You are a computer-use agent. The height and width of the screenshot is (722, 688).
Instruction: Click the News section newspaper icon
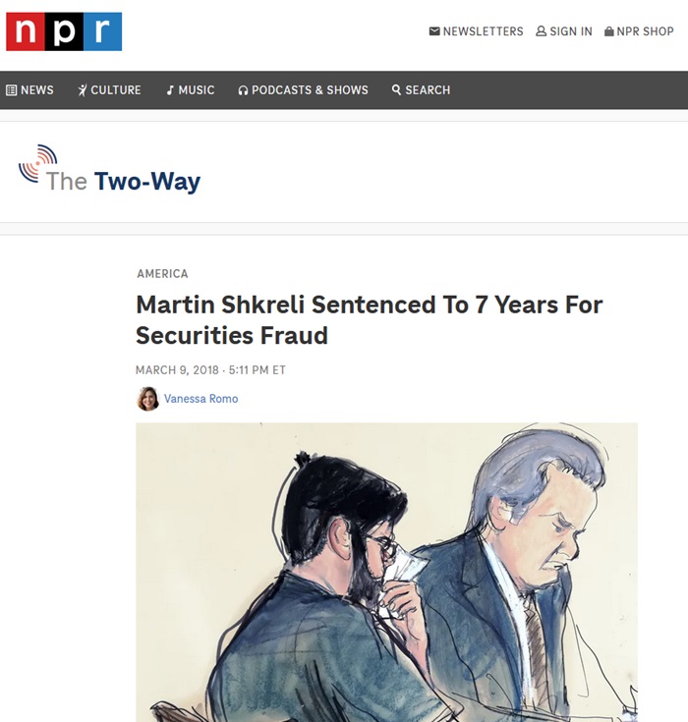12,90
